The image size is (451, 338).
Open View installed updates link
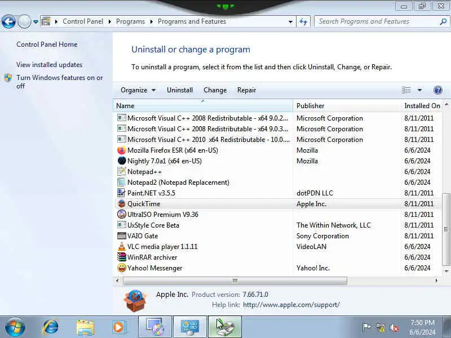[x=49, y=65]
